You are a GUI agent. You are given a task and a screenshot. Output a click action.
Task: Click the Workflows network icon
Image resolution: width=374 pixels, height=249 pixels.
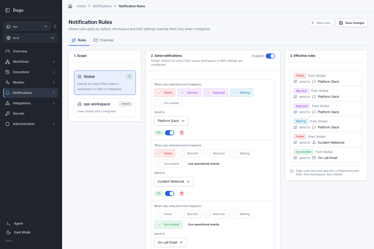click(x=8, y=62)
